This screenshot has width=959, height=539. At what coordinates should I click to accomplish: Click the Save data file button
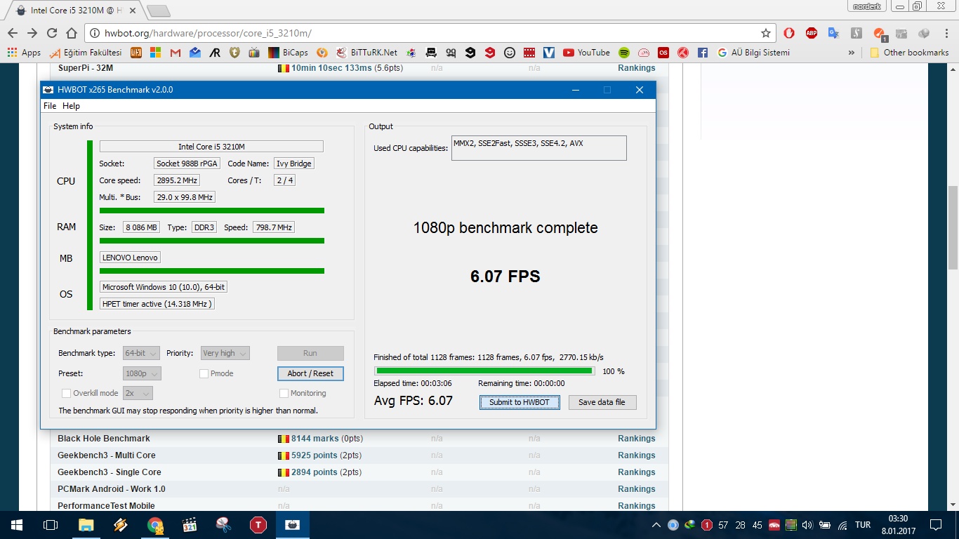[602, 402]
